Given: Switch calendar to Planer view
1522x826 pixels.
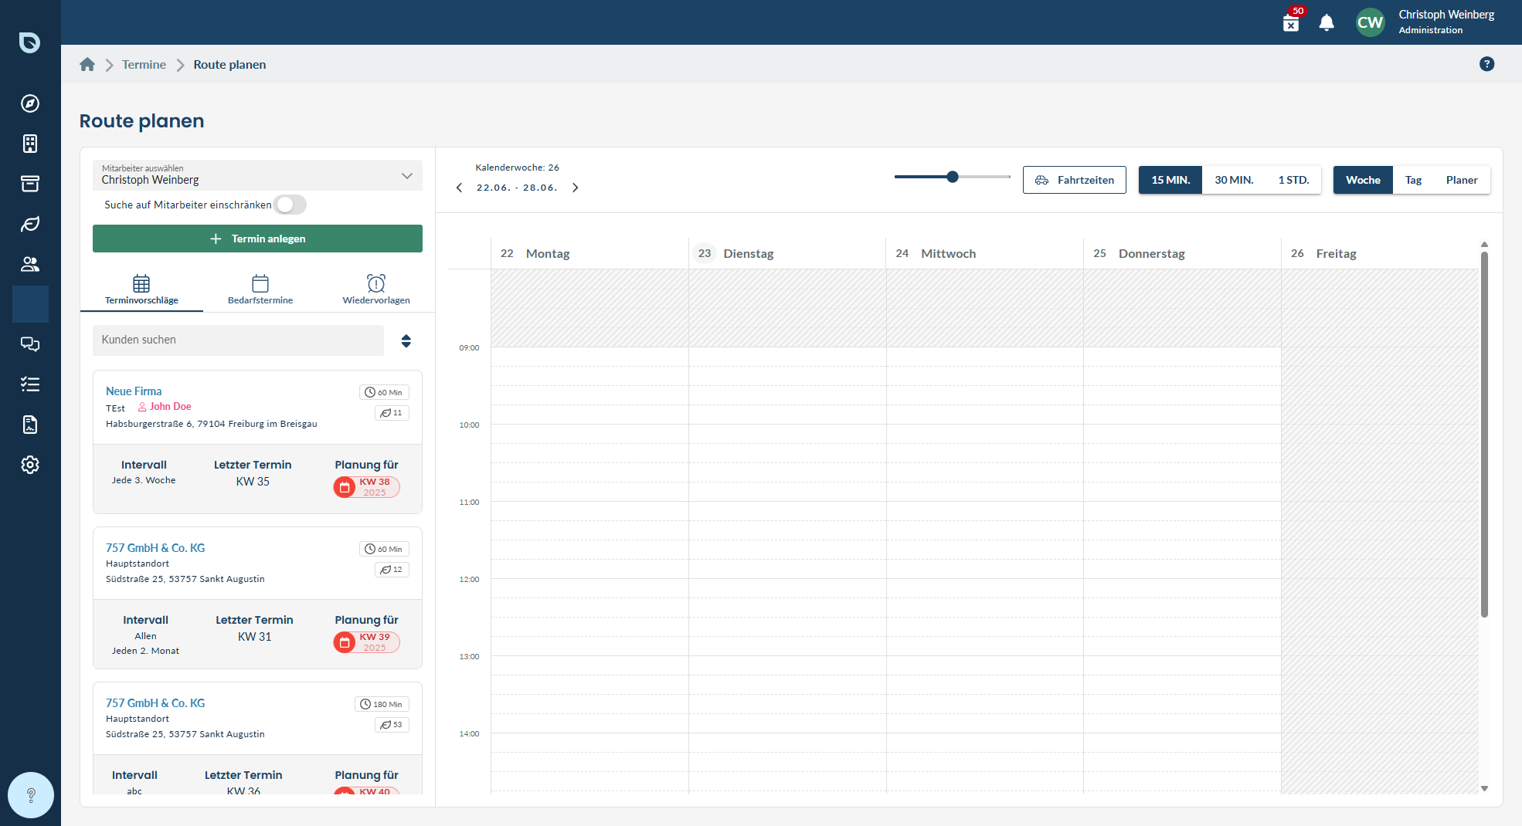Looking at the screenshot, I should click(x=1462, y=180).
